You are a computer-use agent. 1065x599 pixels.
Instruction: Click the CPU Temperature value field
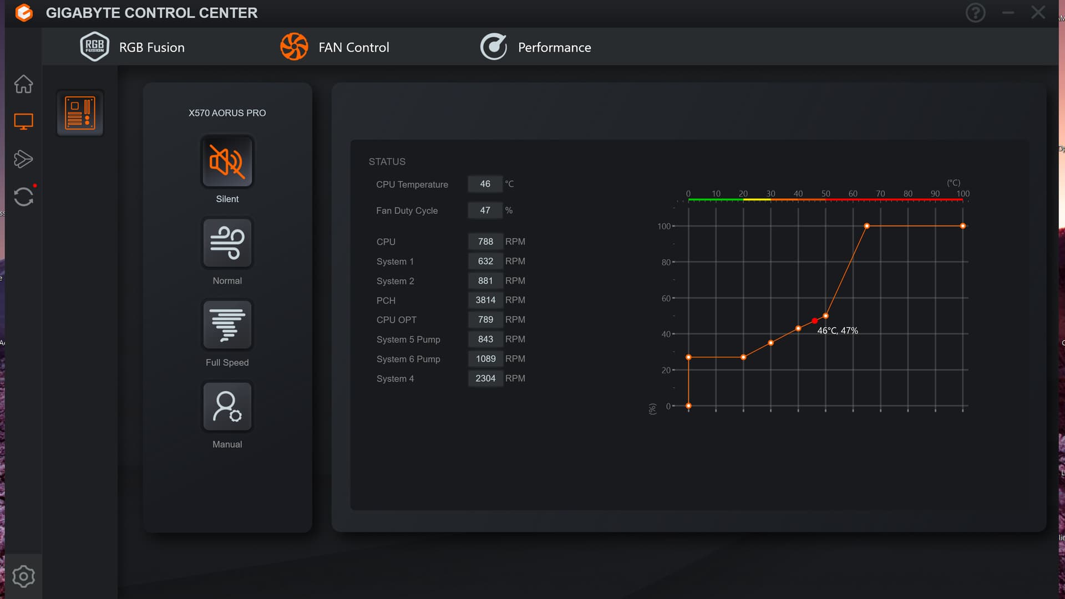485,184
